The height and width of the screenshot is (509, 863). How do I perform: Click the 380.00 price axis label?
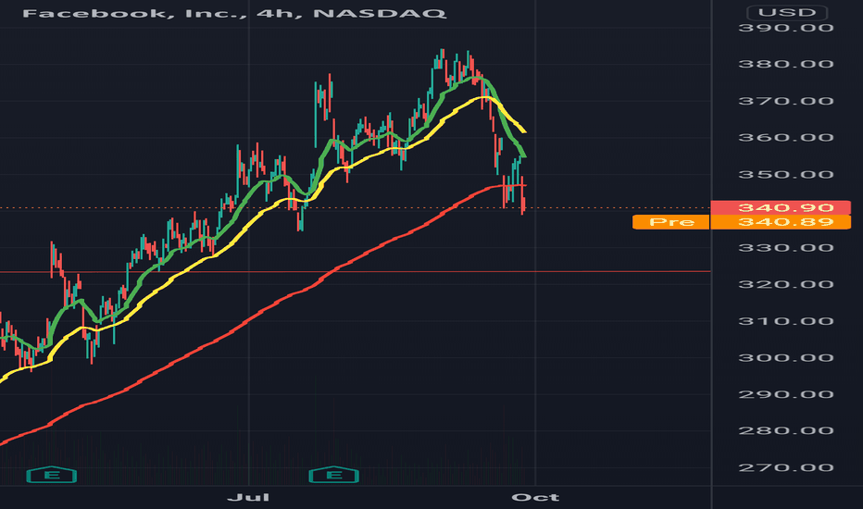786,65
